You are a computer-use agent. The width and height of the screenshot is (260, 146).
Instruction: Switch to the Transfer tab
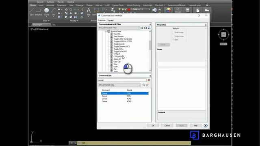(110, 20)
